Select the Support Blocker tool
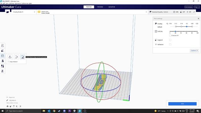This screenshot has width=201, height=113. click(x=3, y=71)
